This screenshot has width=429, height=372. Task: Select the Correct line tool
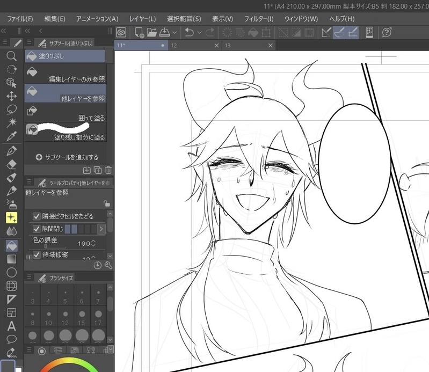(11, 353)
